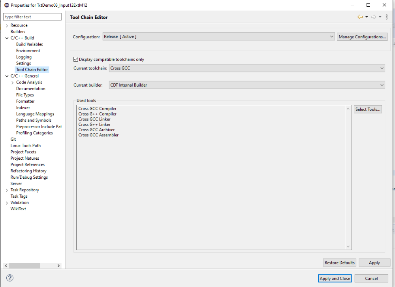Open the back history dropdown arrow
The image size is (395, 287).
coord(367,17)
